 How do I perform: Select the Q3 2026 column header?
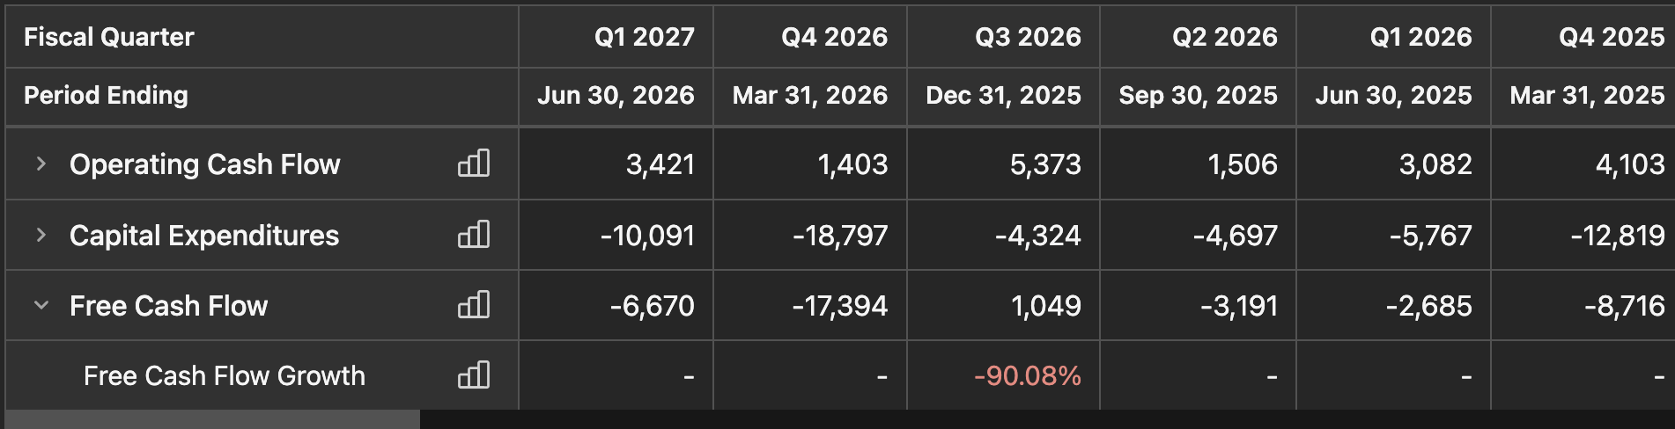pyautogui.click(x=1028, y=37)
